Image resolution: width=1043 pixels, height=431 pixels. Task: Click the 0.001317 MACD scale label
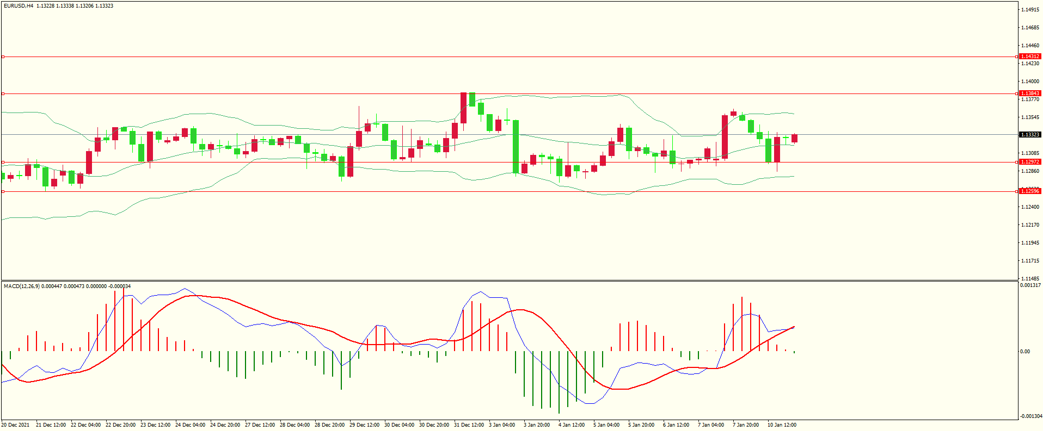pos(1030,285)
